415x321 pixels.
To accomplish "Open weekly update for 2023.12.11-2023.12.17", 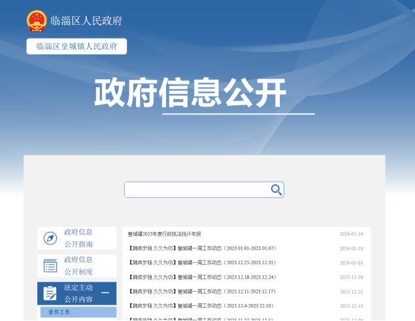I will (203, 292).
